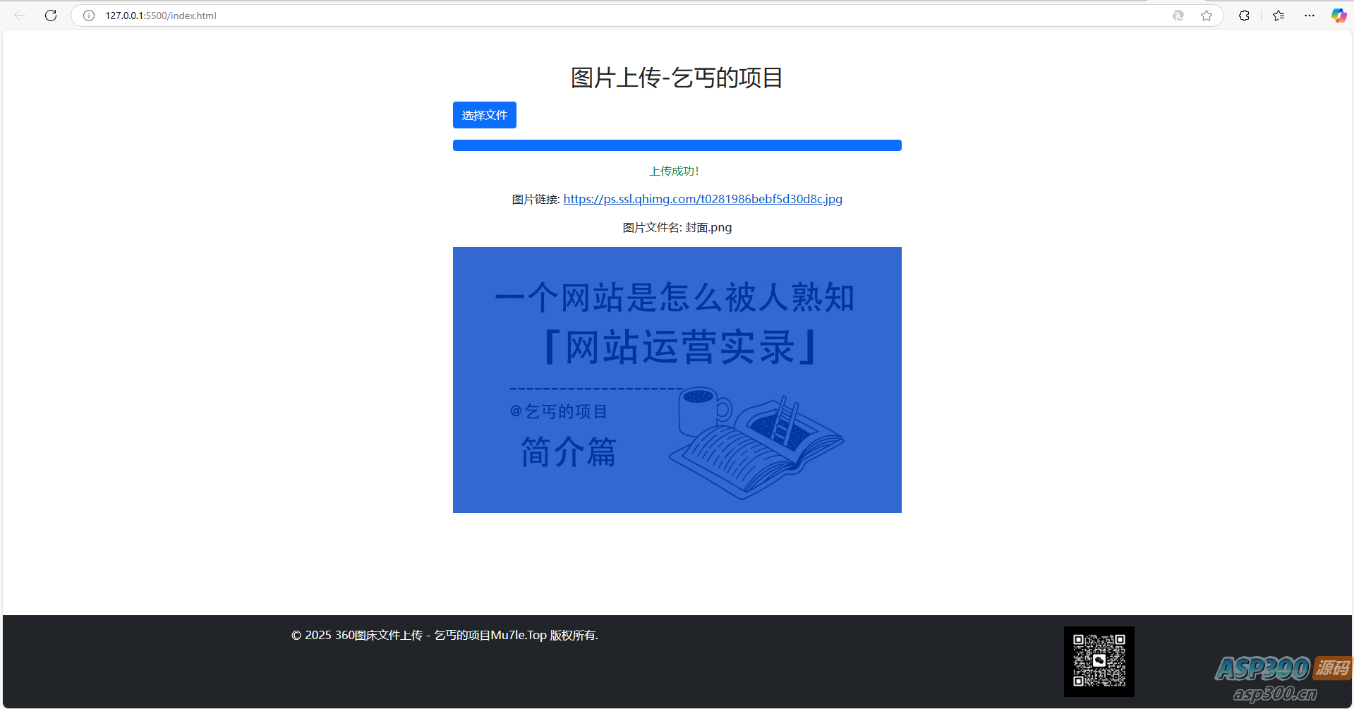This screenshot has width=1354, height=709.
Task: Open the favorites list icon
Action: tap(1279, 16)
